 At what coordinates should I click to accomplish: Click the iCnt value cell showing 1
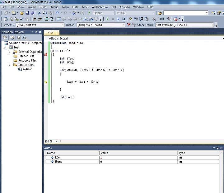tap(138, 158)
